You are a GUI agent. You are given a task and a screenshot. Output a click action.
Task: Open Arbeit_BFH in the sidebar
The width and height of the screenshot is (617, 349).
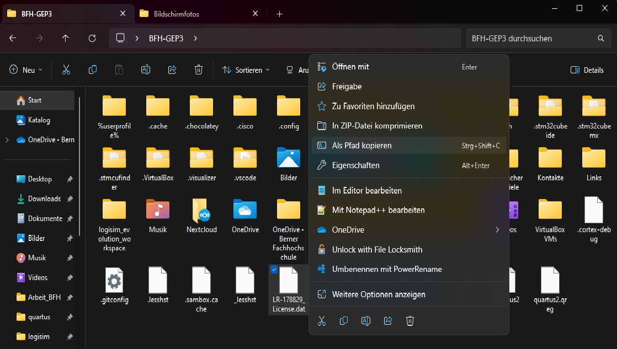click(38, 297)
